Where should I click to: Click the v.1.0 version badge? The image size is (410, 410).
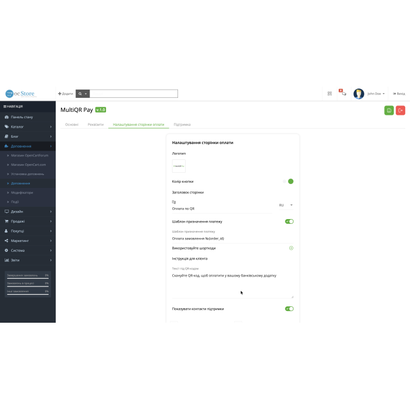tap(100, 110)
